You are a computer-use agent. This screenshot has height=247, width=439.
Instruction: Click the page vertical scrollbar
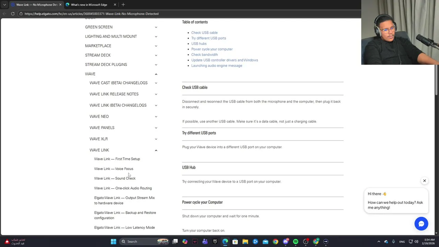tap(437, 80)
